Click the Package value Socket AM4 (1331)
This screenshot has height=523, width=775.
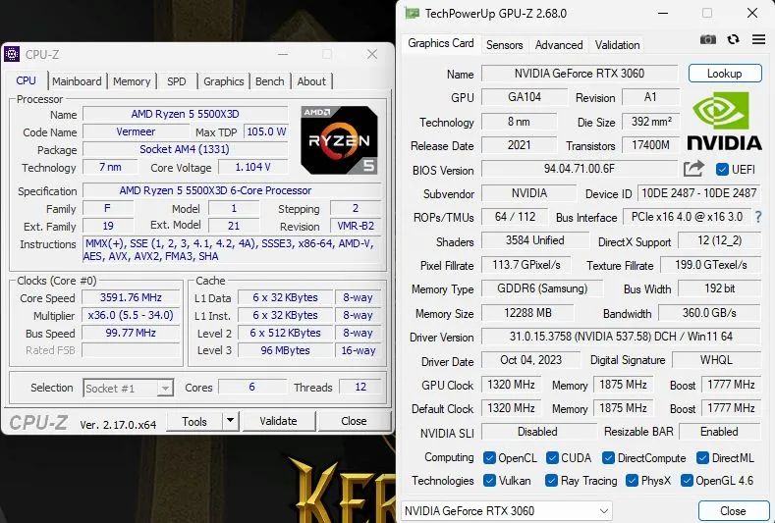click(x=185, y=149)
